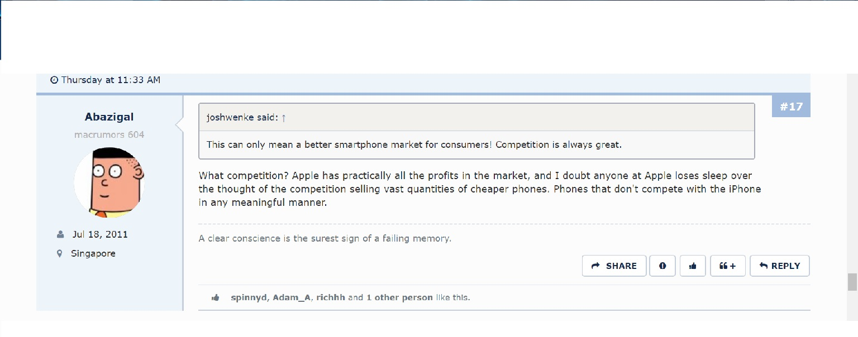
Task: Open post permalink #17
Action: 791,106
